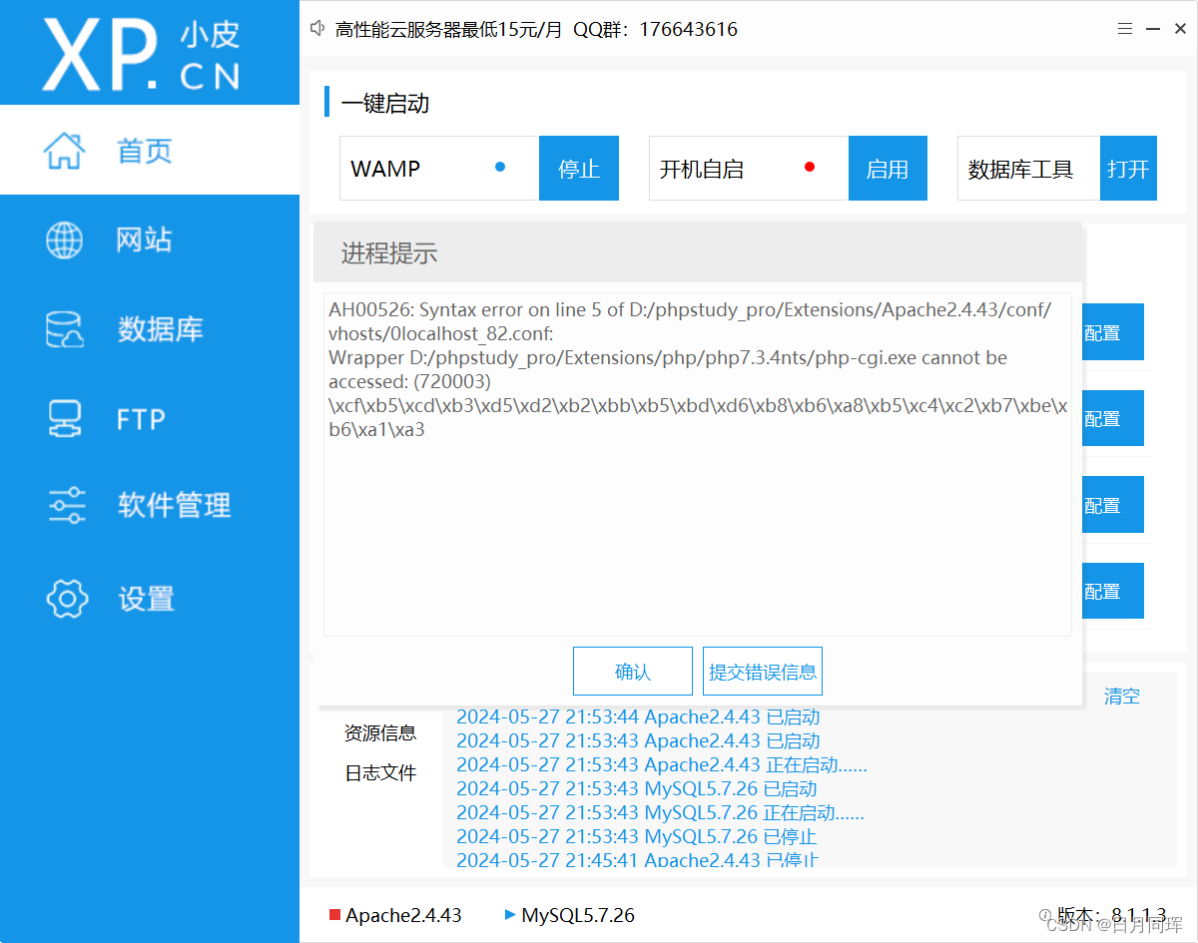Clear the log using 清空 link
This screenshot has height=943, width=1198.
click(1120, 696)
